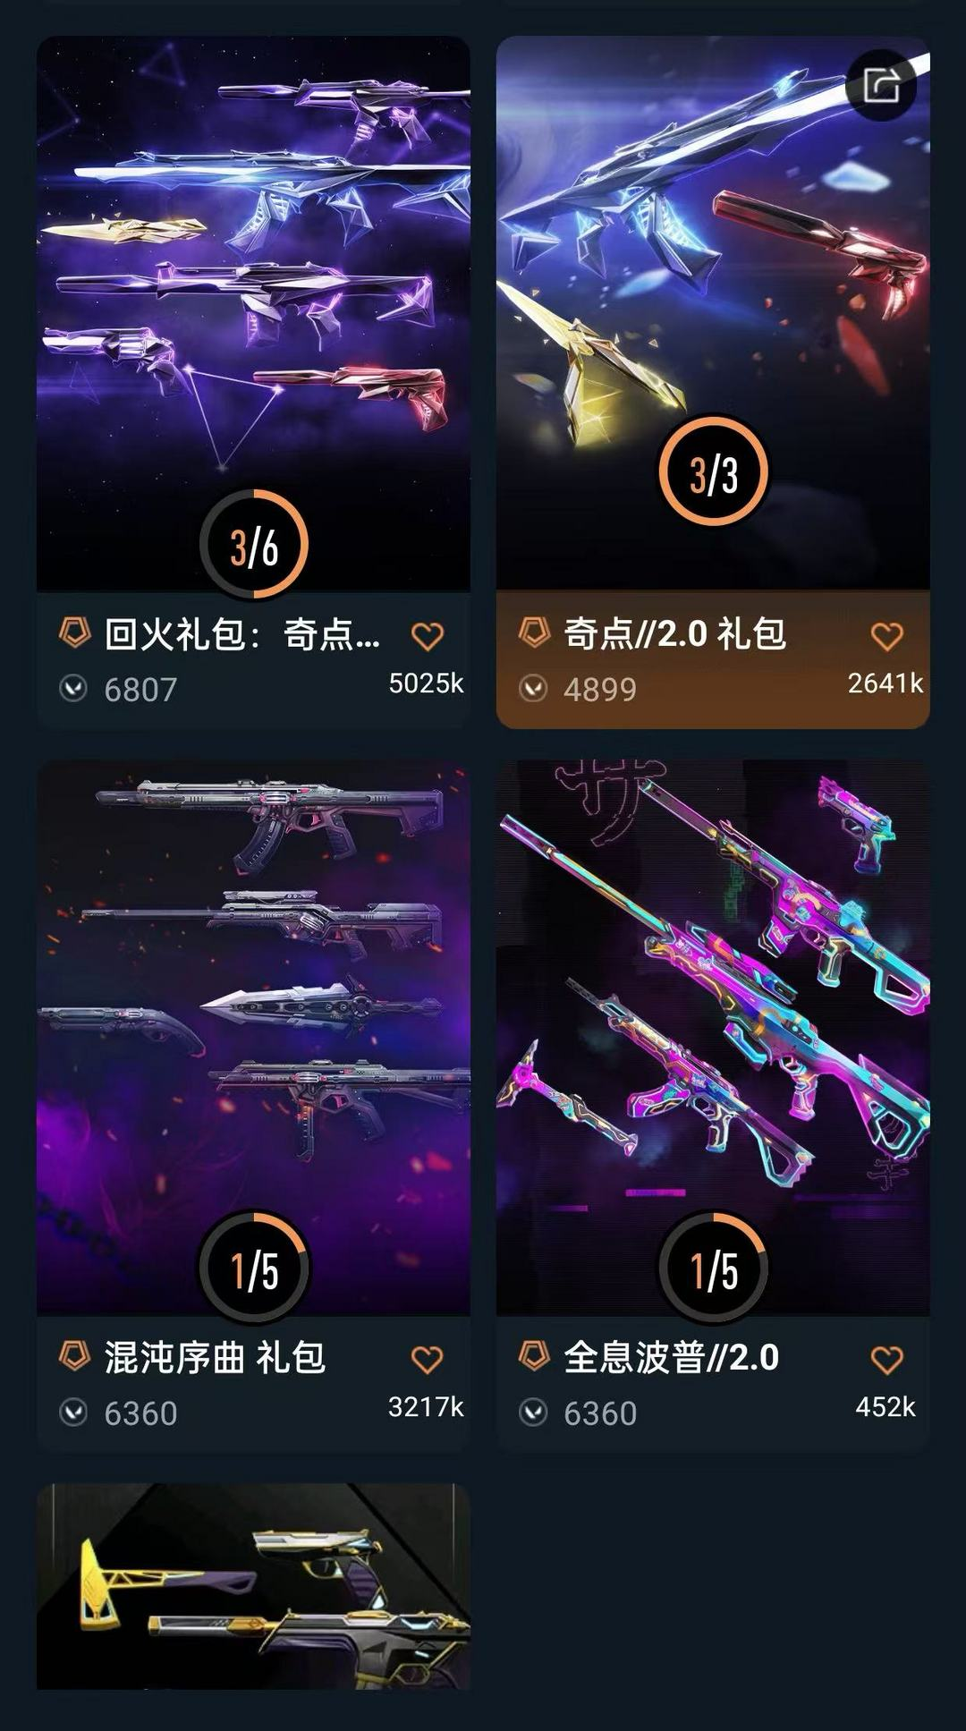Toggle favorite heart for 混沌序曲 礼包

coord(428,1360)
